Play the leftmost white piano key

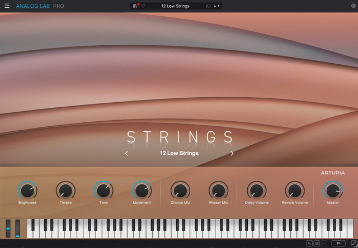point(30,233)
